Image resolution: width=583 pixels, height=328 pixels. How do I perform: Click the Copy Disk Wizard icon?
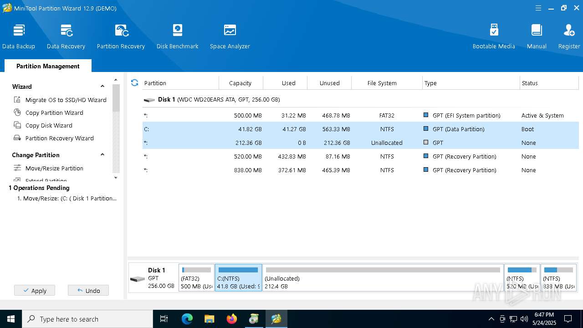point(17,125)
